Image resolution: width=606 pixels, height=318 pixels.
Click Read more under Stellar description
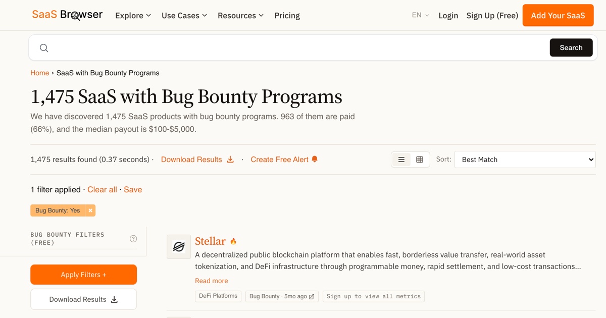[x=212, y=281]
